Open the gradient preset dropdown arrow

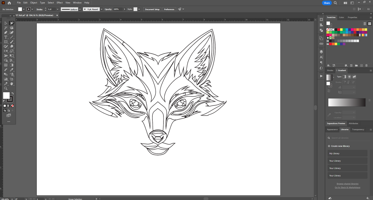pyautogui.click(x=334, y=78)
